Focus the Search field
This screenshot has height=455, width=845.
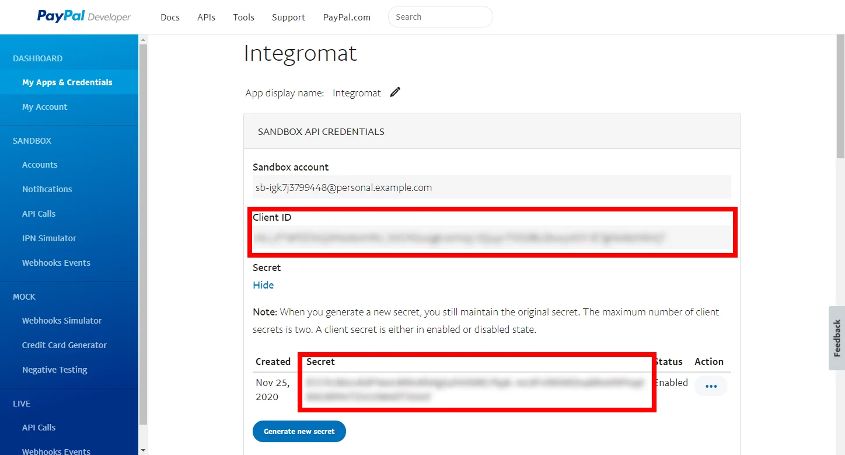[440, 17]
